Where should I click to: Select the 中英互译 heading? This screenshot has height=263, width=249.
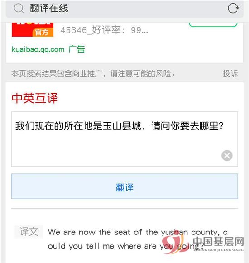pos(35,98)
